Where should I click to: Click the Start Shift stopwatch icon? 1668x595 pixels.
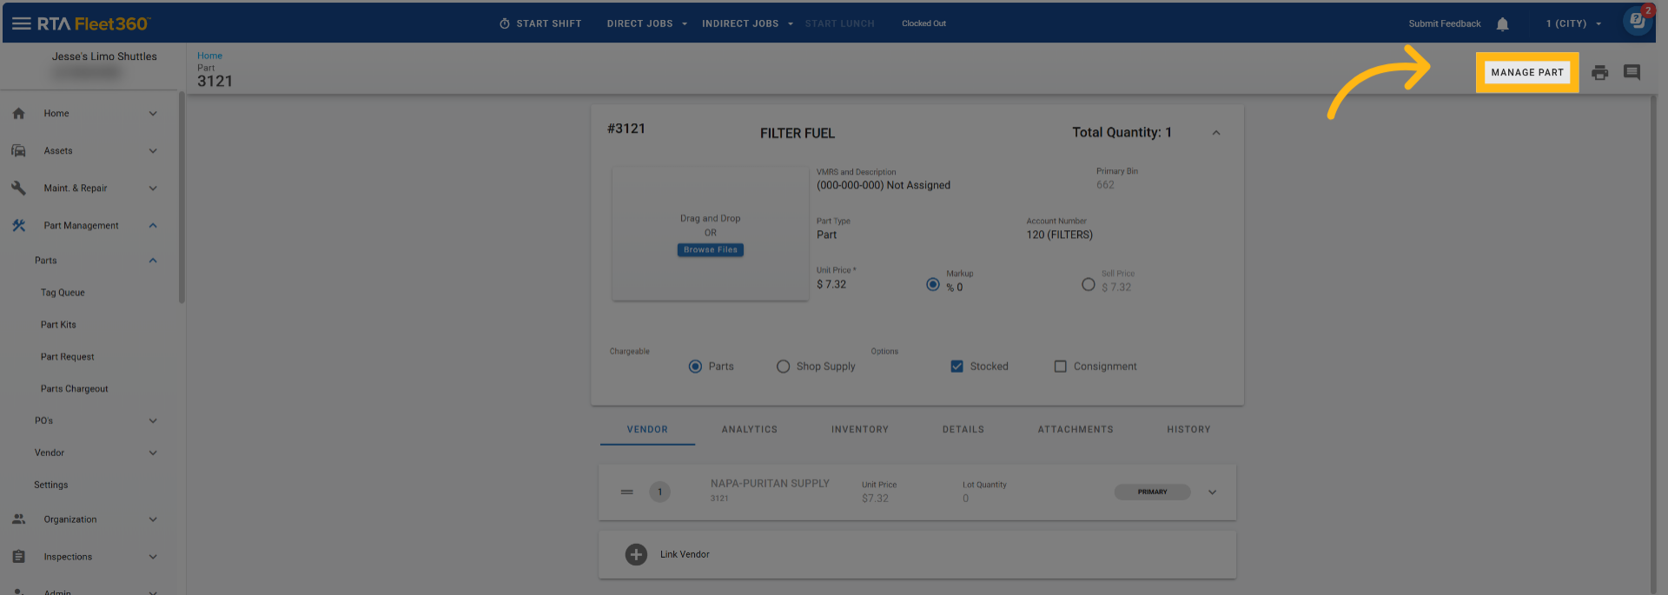(505, 23)
